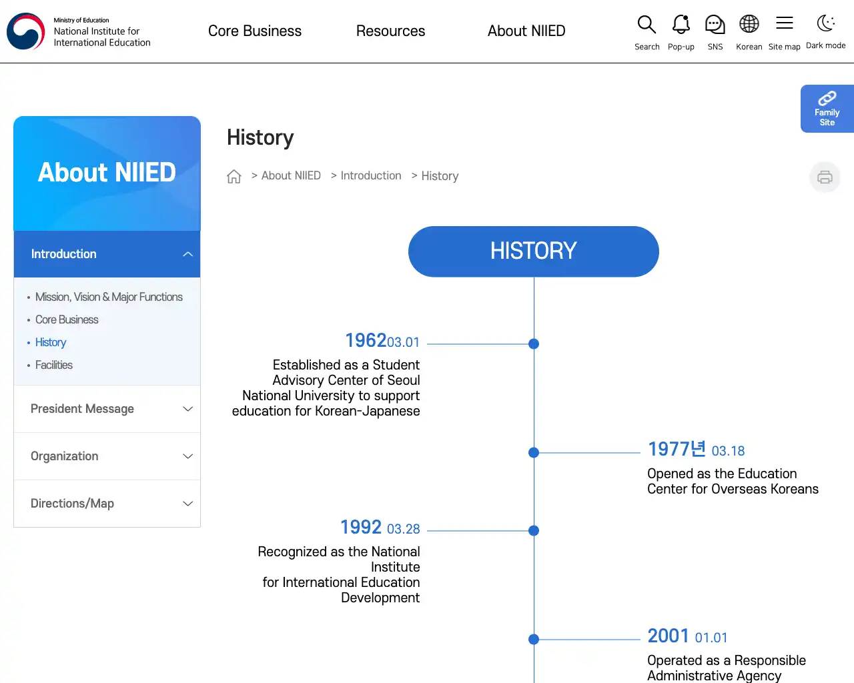
Task: Go home via breadcrumb house icon
Action: tap(234, 176)
